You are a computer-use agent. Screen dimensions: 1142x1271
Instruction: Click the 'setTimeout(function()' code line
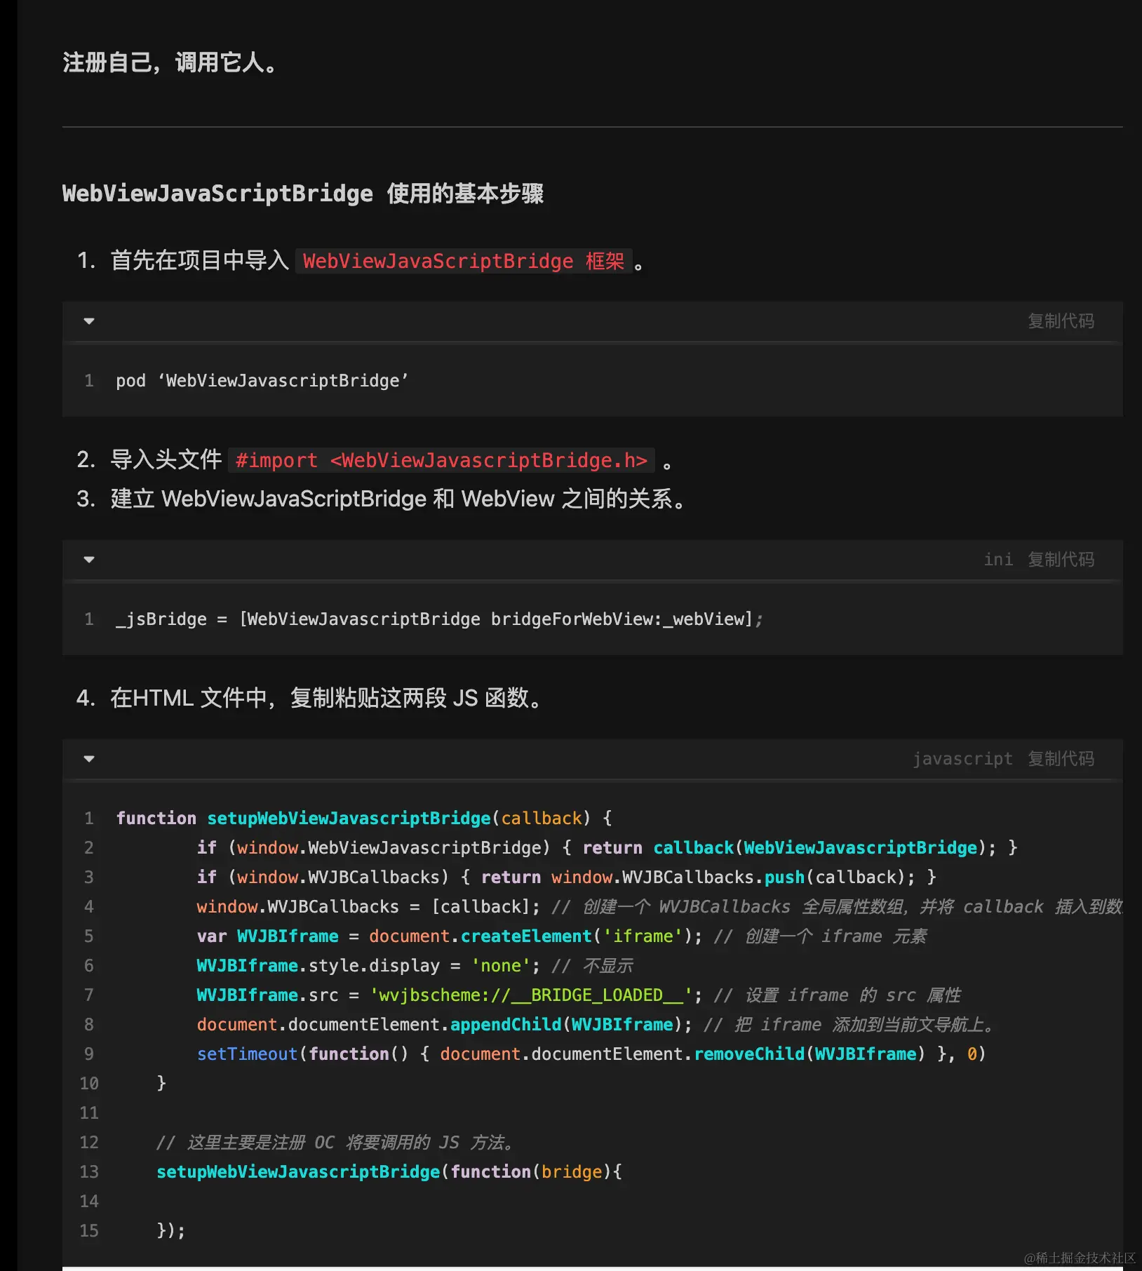coord(591,1054)
